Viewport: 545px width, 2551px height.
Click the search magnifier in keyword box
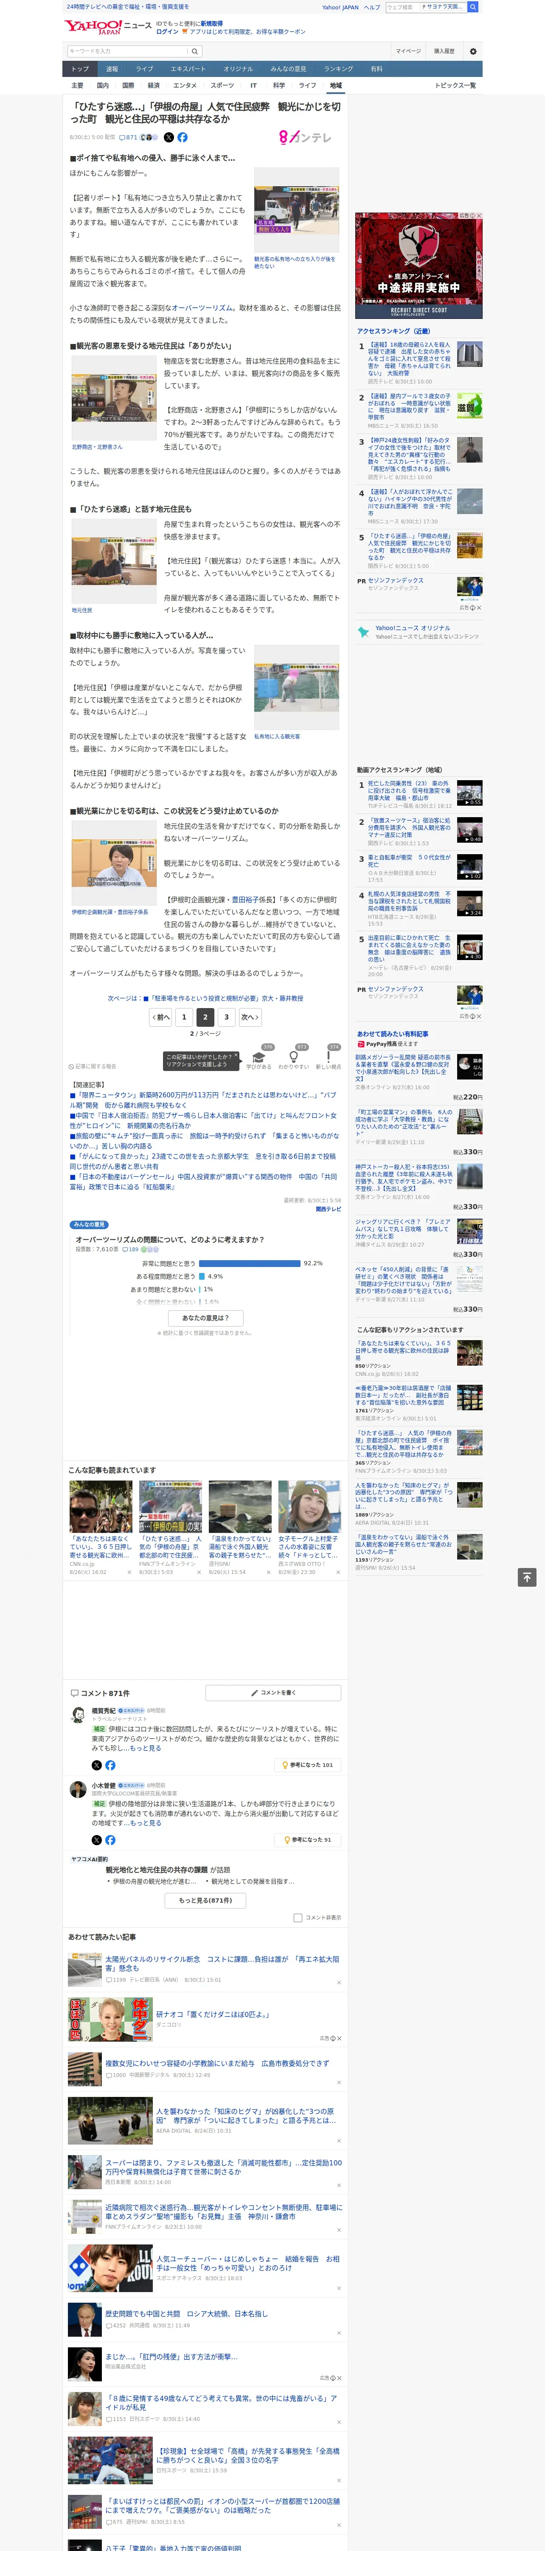pyautogui.click(x=195, y=51)
